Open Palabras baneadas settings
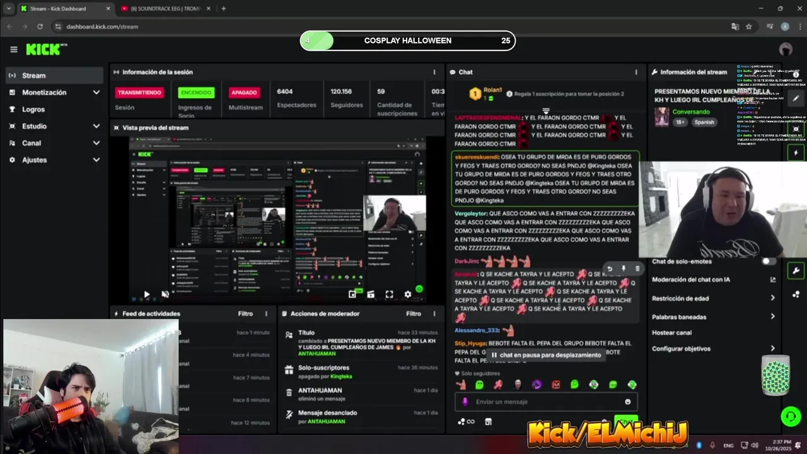Screen dimensions: 807x454 coord(714,317)
